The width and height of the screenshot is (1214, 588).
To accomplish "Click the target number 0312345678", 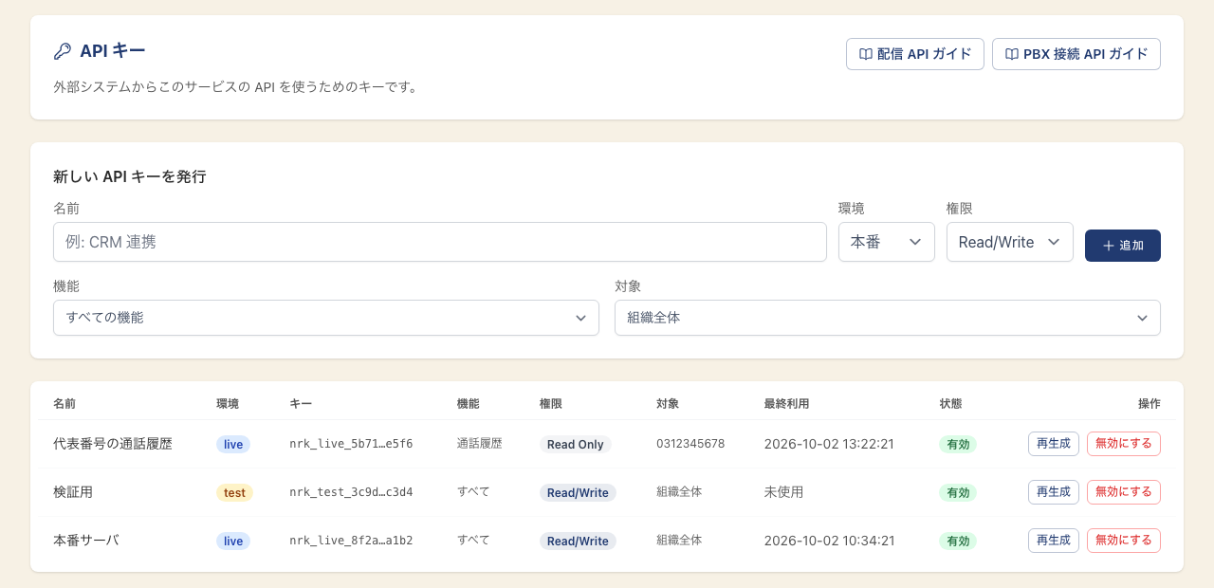I will [690, 444].
